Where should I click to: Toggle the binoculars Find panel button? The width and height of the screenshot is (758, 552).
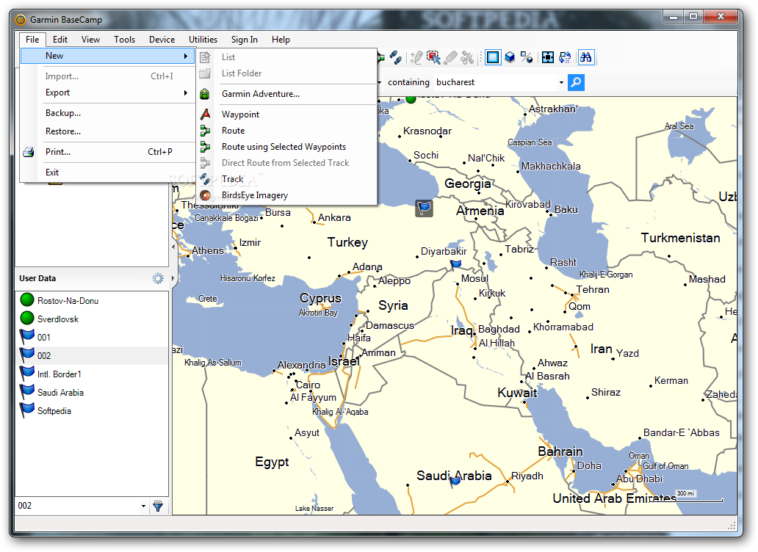585,57
